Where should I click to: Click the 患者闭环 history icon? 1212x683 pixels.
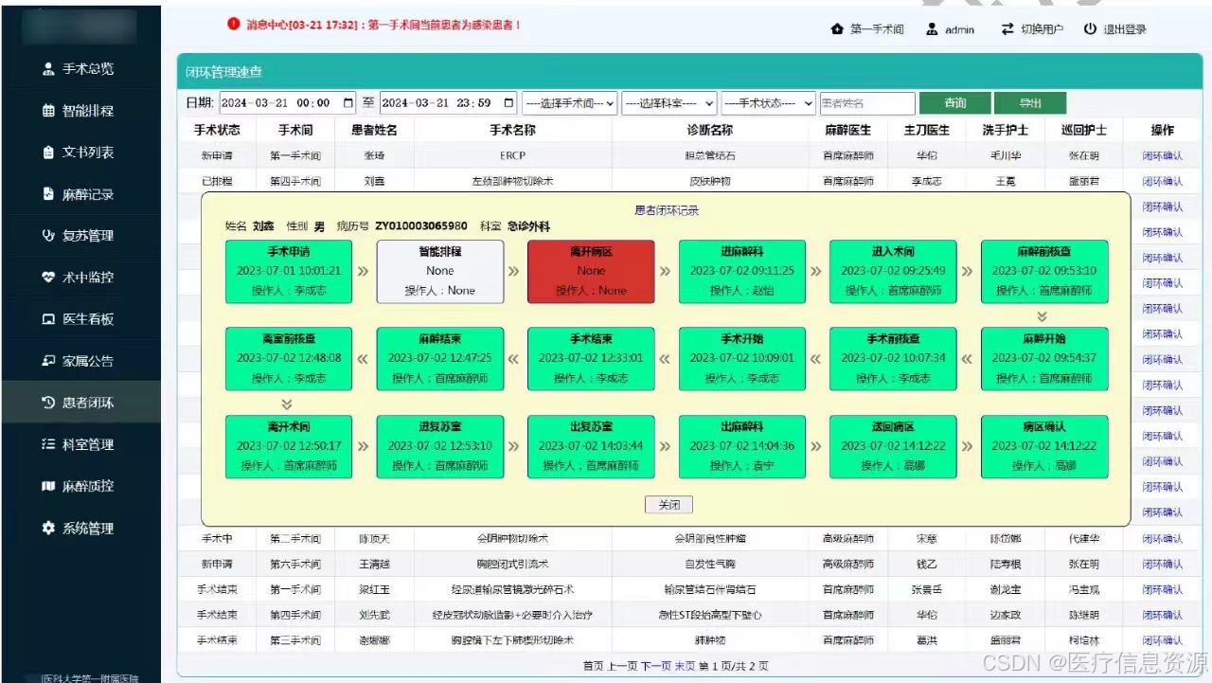48,403
